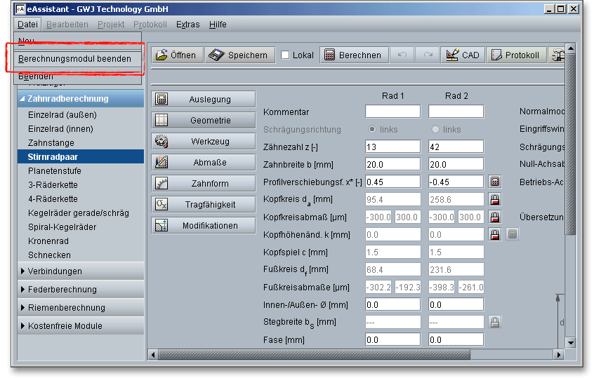Select Rad 2 links radio button
Screen dimensions: 594x378
point(436,130)
